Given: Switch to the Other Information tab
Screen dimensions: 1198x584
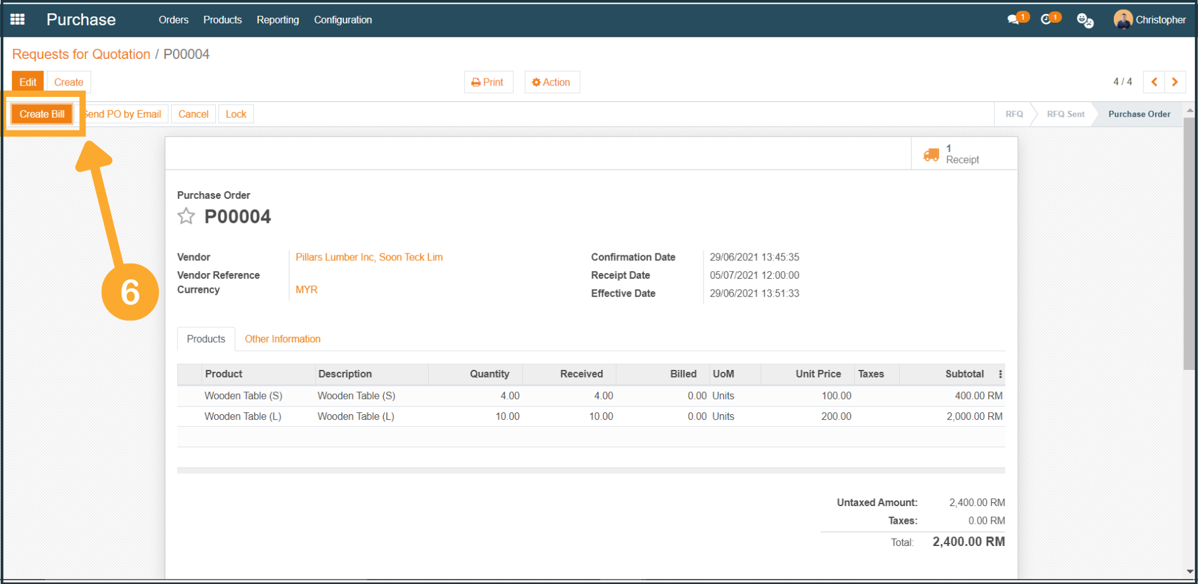Looking at the screenshot, I should click(x=282, y=339).
